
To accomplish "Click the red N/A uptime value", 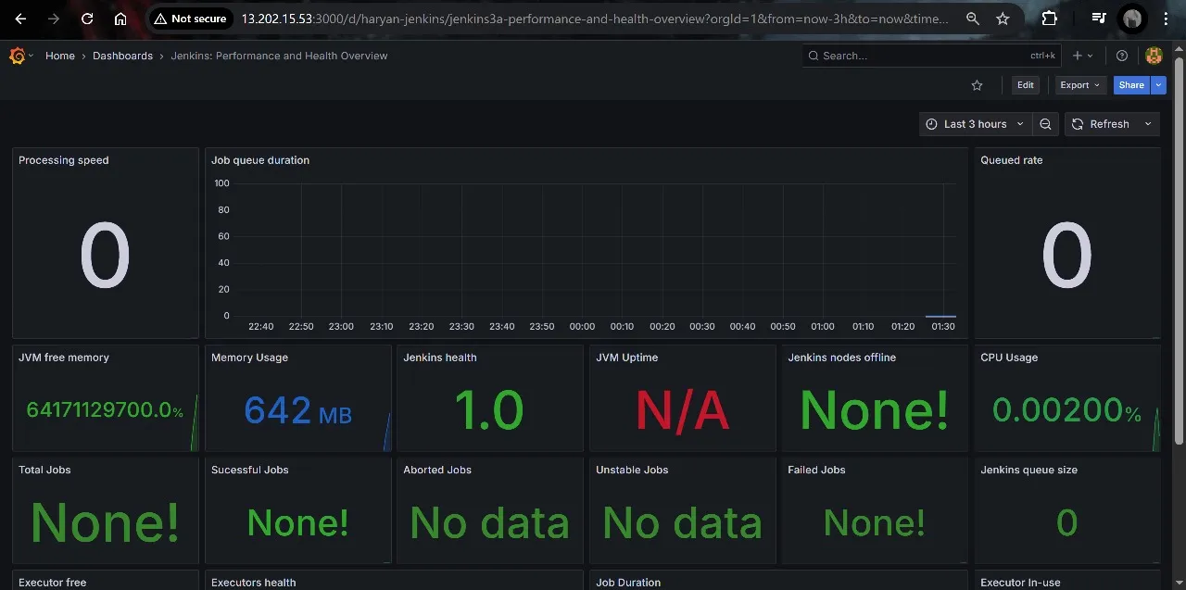I will click(683, 410).
